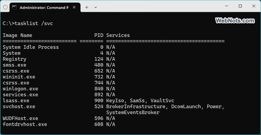Click the SystemEventsBroker service text
Screen dimensions: 261x135
[x=133, y=112]
